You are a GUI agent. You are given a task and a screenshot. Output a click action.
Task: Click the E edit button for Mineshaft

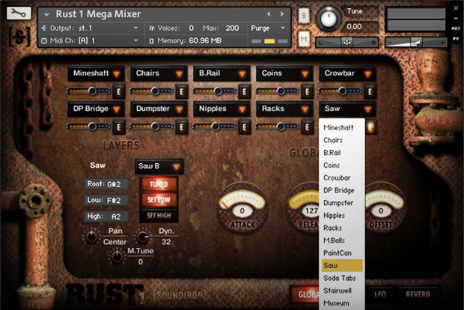119,92
